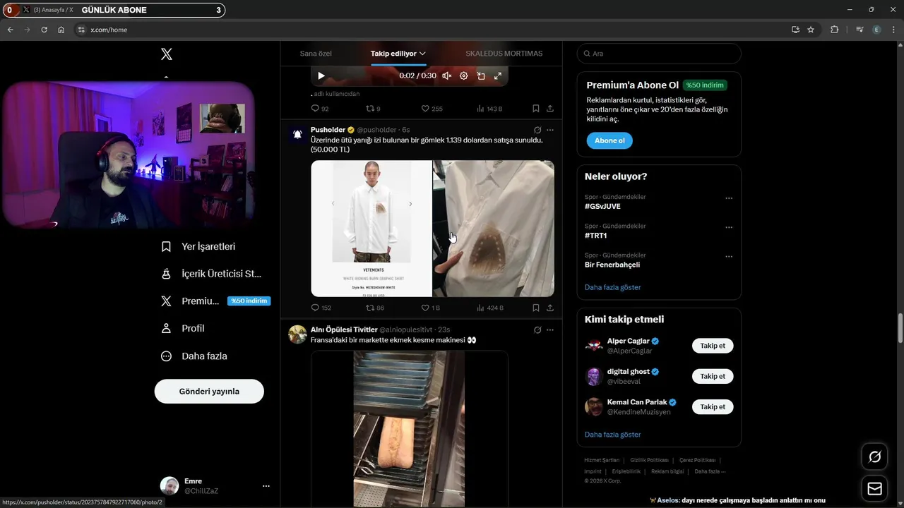
Task: Open Daha fazla in the sidebar
Action: 194,356
